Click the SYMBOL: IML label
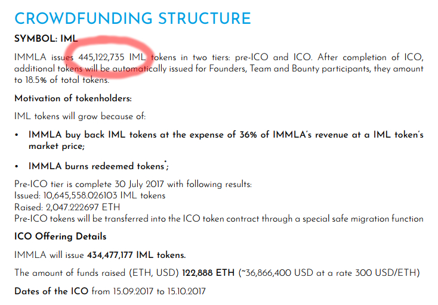The height and width of the screenshot is (305, 438). click(x=46, y=39)
